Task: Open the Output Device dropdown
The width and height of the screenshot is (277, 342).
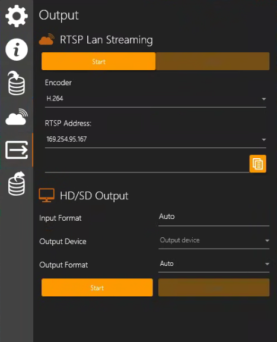Action: click(214, 240)
